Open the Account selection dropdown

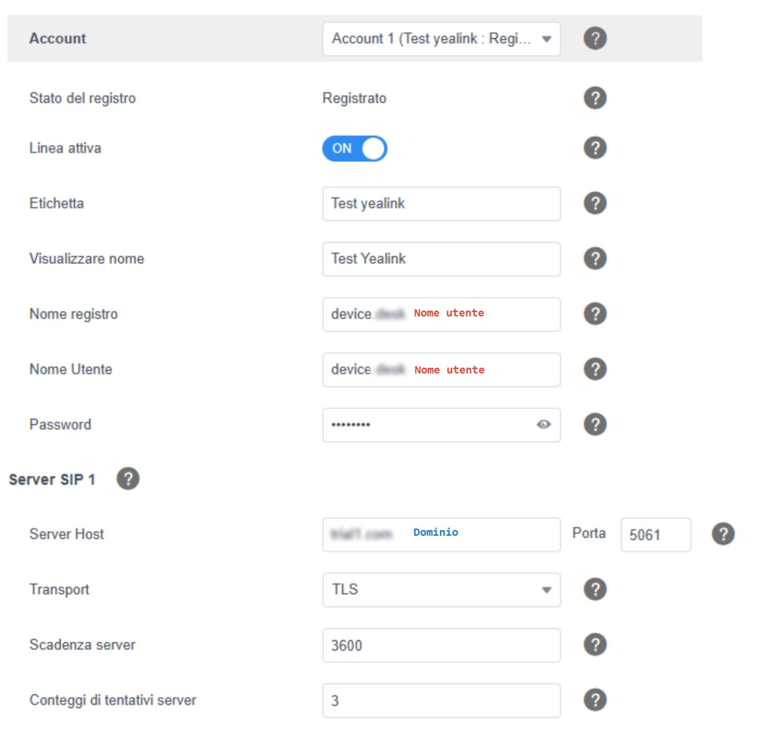pyautogui.click(x=441, y=39)
